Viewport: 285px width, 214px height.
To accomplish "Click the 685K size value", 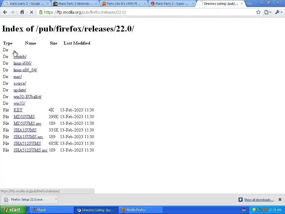I will 53,144.
